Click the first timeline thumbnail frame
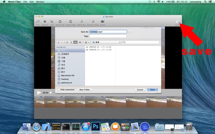This screenshot has height=134, width=215. point(39,102)
